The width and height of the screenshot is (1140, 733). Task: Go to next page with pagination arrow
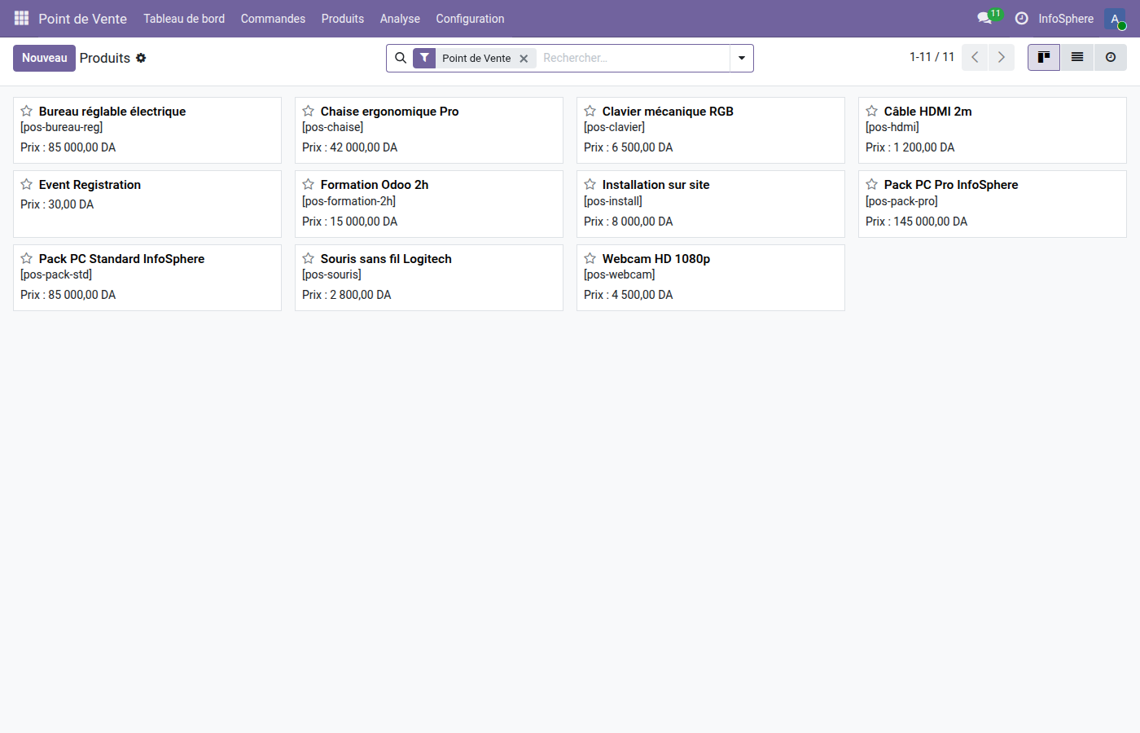click(x=1002, y=57)
